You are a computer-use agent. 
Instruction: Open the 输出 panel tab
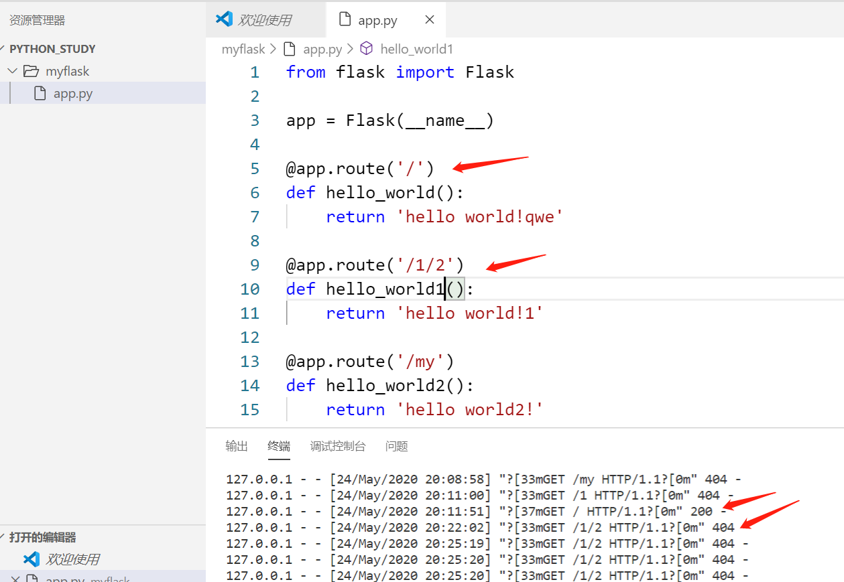237,446
